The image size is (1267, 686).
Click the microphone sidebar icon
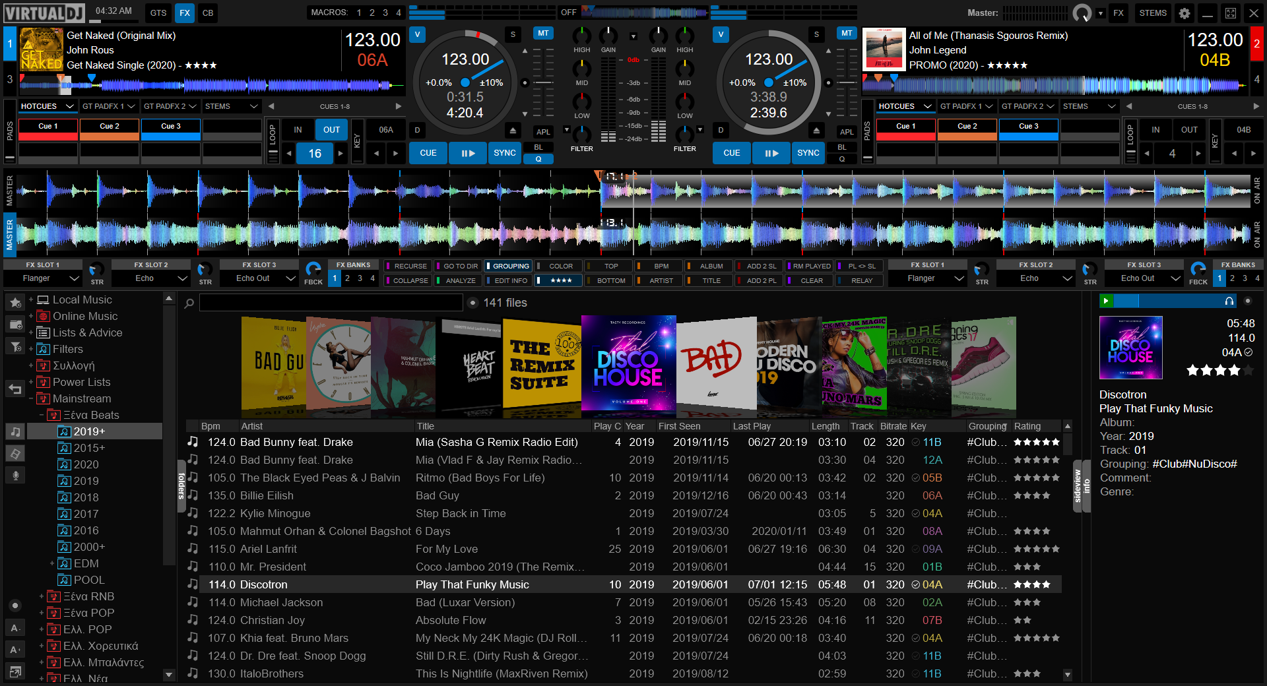point(15,476)
